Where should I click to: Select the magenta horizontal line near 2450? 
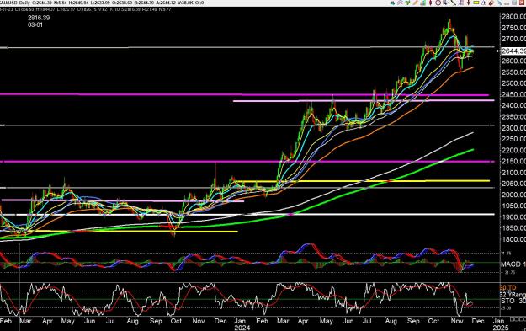(244, 94)
